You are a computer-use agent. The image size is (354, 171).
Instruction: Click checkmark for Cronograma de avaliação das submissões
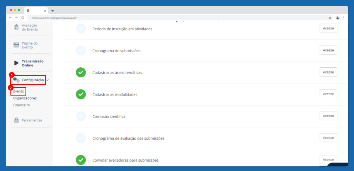[x=81, y=138]
